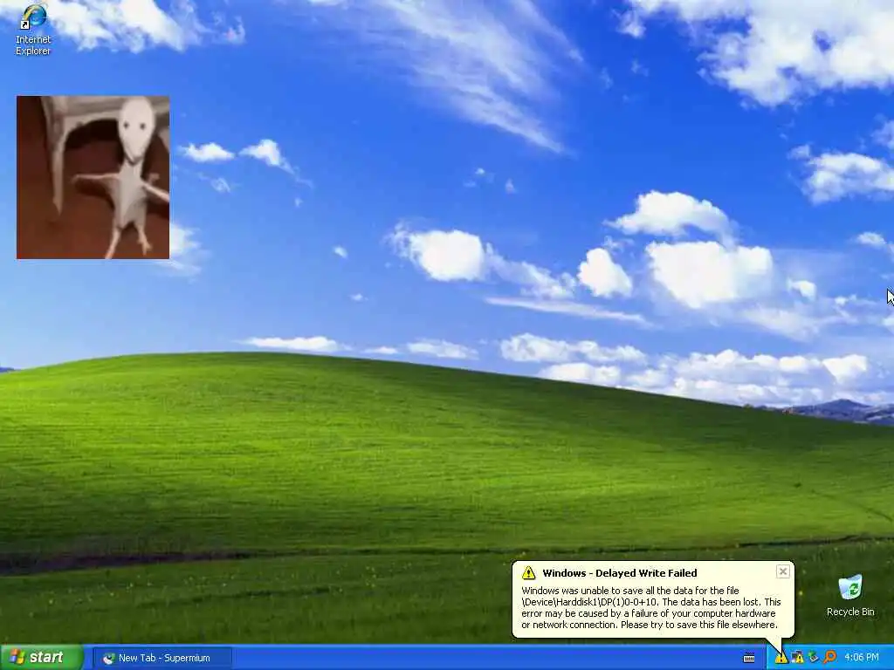Close the Delayed Write Failed balloon
The width and height of the screenshot is (894, 670).
pyautogui.click(x=783, y=571)
